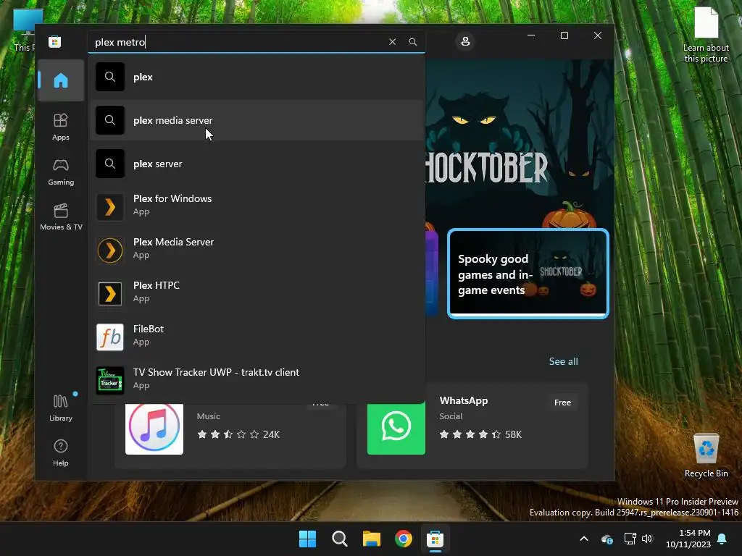This screenshot has height=556, width=742.
Task: Open the Windows Start menu
Action: point(307,539)
